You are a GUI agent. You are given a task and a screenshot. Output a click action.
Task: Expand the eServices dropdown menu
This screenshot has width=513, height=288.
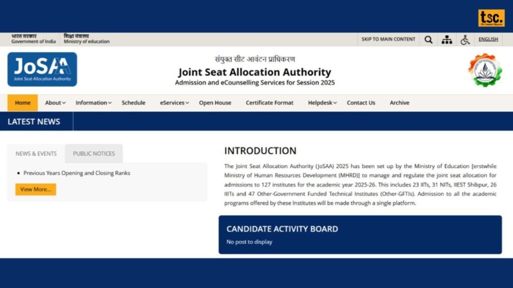point(174,102)
